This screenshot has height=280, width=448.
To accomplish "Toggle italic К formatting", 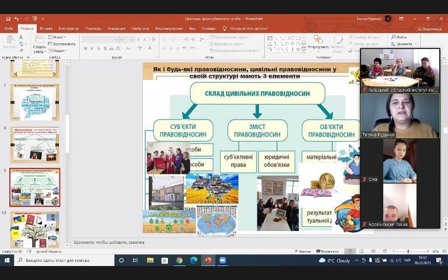I will (92, 48).
